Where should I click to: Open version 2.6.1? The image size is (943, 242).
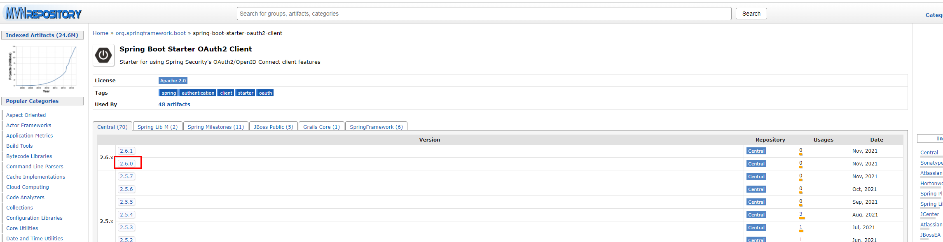[126, 151]
